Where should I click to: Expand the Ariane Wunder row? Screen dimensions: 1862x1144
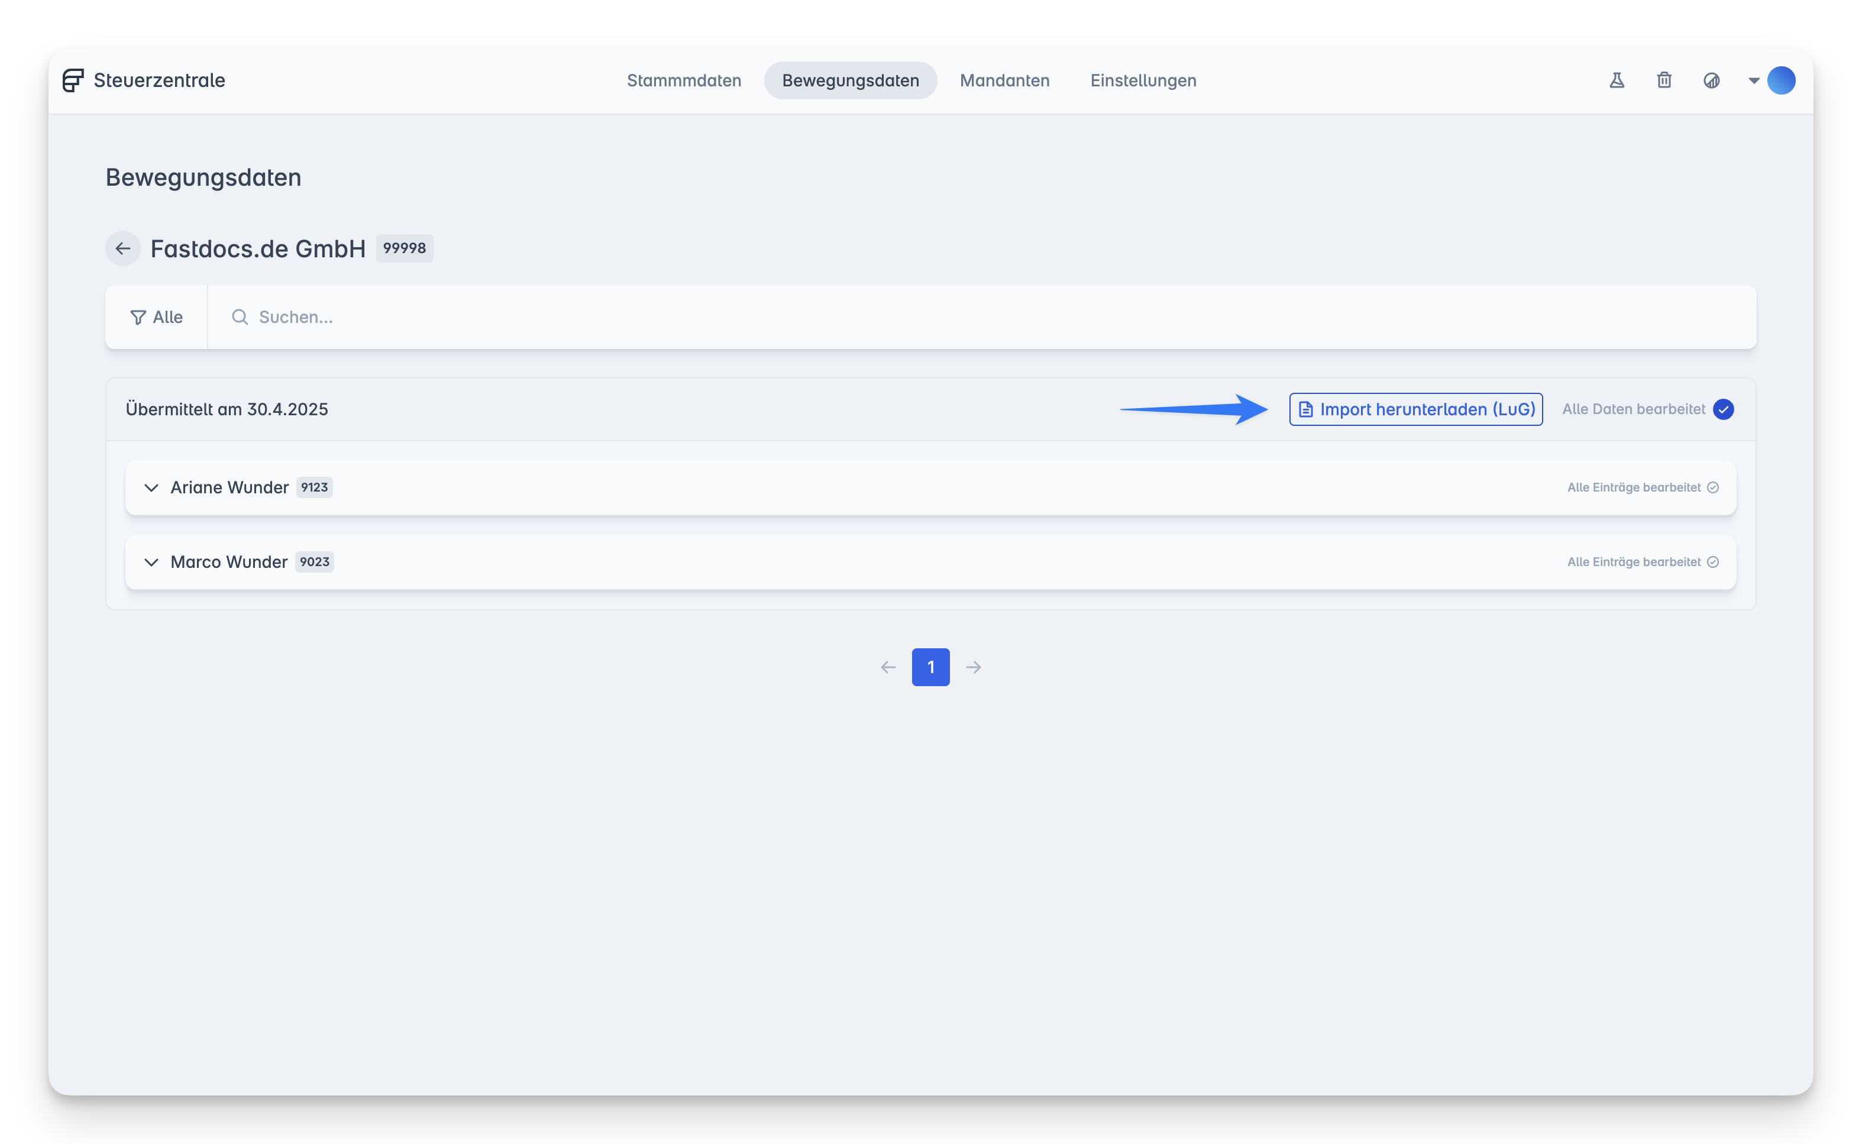point(151,487)
